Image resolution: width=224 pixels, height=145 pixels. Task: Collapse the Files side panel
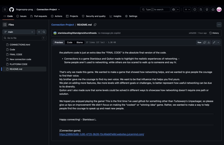pos(5,25)
